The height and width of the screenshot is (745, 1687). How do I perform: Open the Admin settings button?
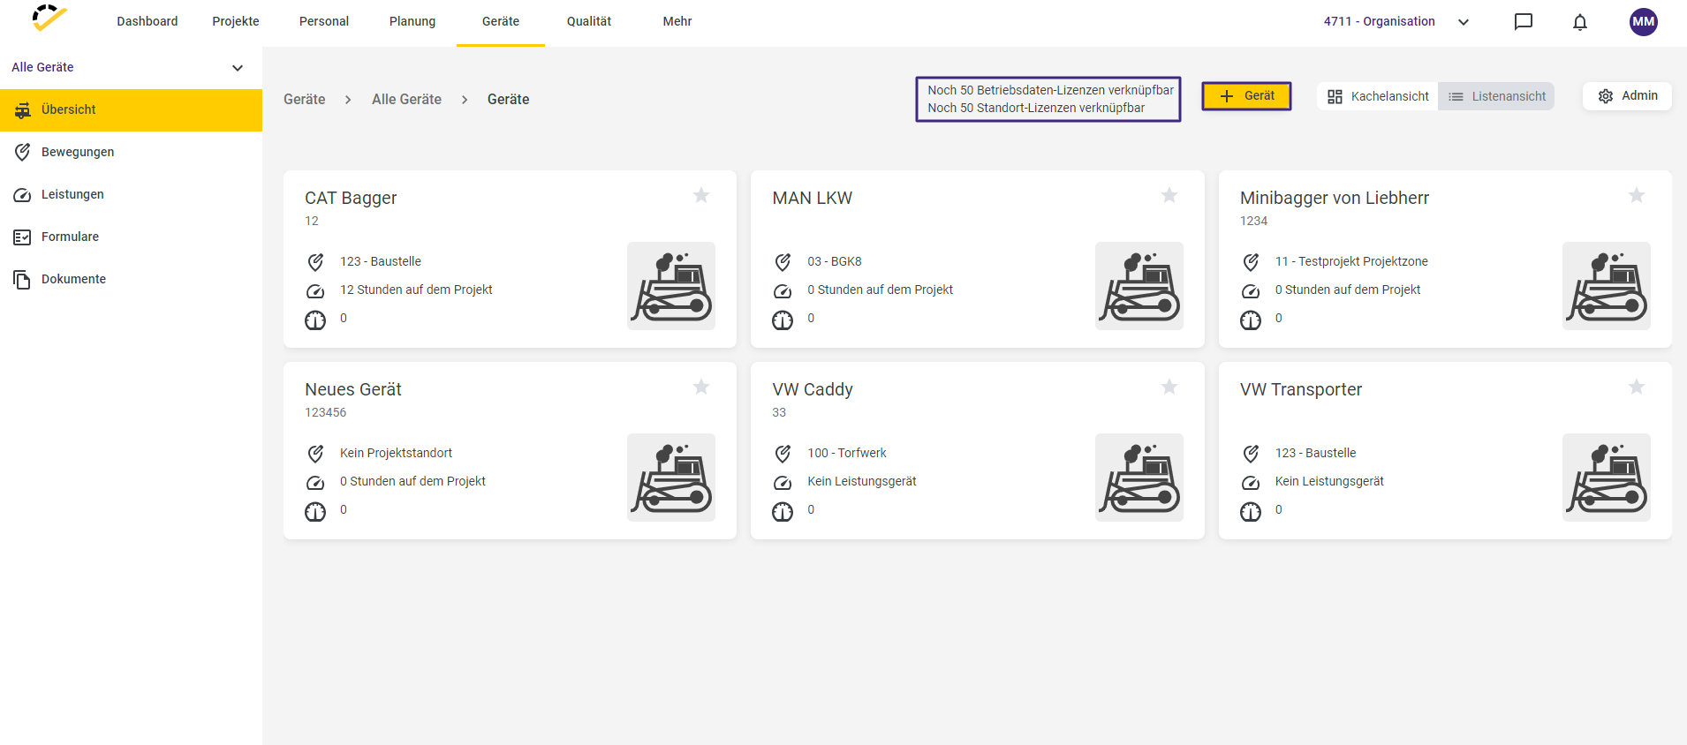click(x=1627, y=96)
